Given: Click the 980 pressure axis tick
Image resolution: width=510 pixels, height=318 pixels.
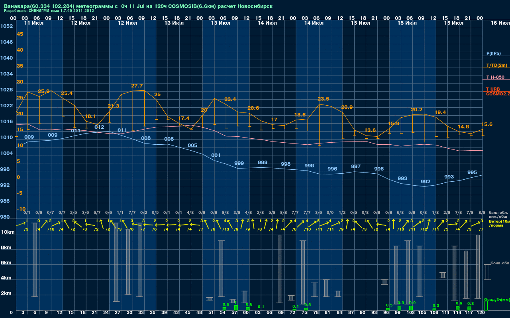Looking at the screenshot, I should pos(5,217).
